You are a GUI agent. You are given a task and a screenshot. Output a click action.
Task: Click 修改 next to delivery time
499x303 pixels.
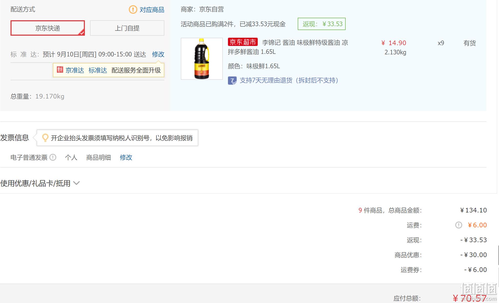[x=158, y=54]
